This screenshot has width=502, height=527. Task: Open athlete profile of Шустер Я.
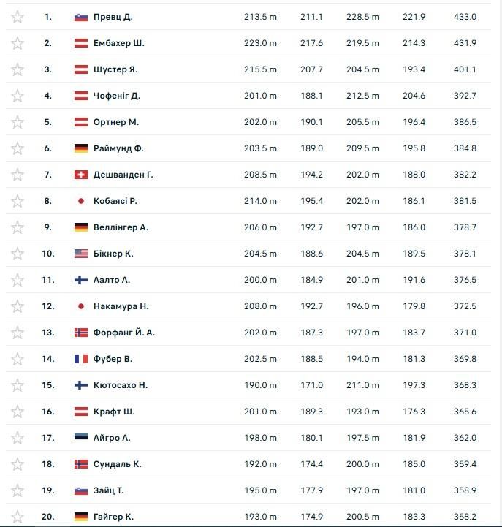pyautogui.click(x=115, y=69)
